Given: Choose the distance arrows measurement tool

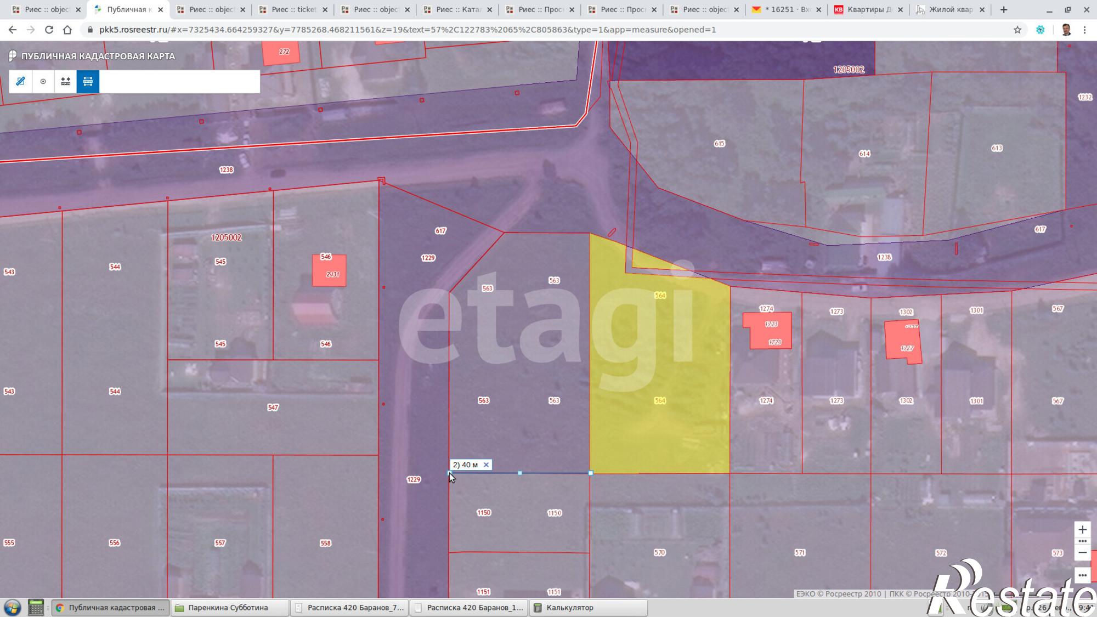Looking at the screenshot, I should (x=65, y=81).
